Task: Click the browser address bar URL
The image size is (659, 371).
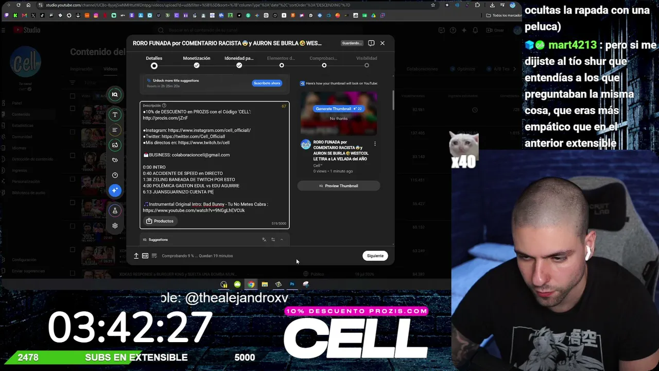Action: click(x=198, y=5)
